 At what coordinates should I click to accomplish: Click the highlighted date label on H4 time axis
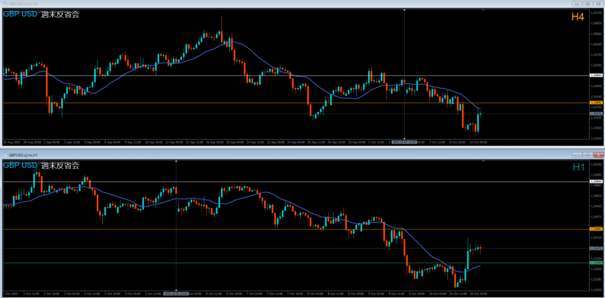click(x=404, y=142)
